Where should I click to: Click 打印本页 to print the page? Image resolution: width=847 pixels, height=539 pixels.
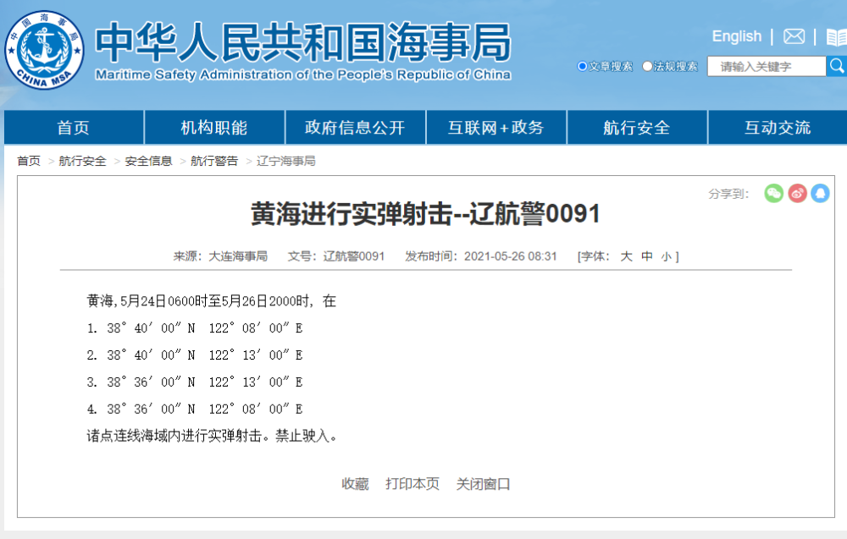pyautogui.click(x=412, y=484)
